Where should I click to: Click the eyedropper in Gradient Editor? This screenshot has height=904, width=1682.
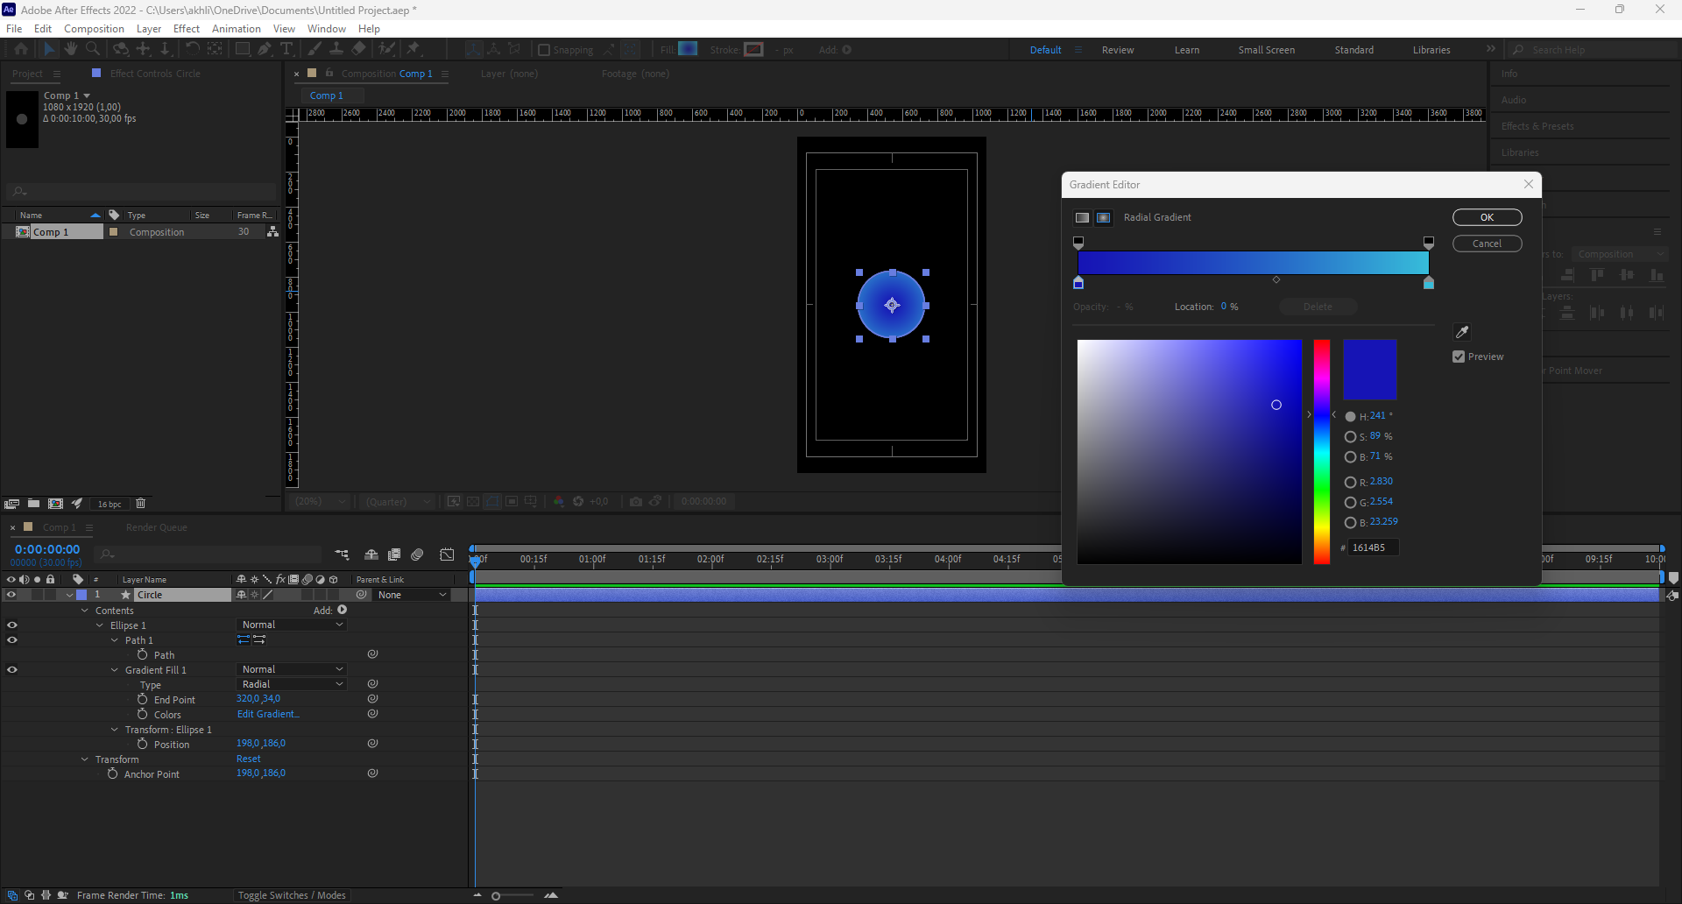click(1461, 332)
